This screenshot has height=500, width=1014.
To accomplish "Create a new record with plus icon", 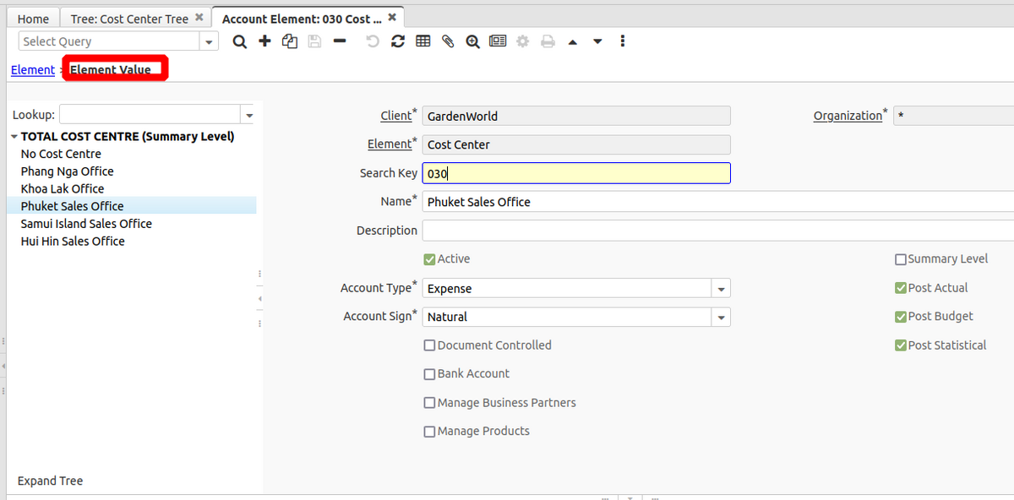I will click(264, 41).
